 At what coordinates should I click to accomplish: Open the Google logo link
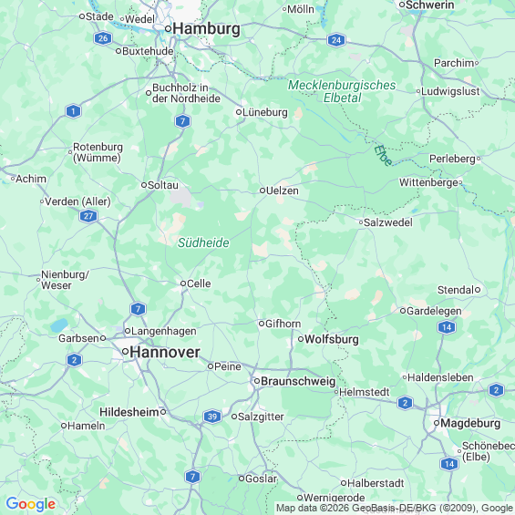tap(31, 504)
